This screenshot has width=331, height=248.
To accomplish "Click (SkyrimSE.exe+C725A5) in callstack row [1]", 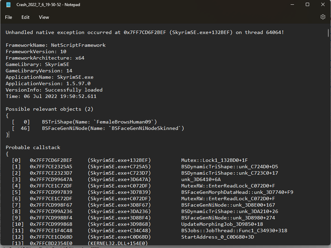I will click(x=119, y=167).
